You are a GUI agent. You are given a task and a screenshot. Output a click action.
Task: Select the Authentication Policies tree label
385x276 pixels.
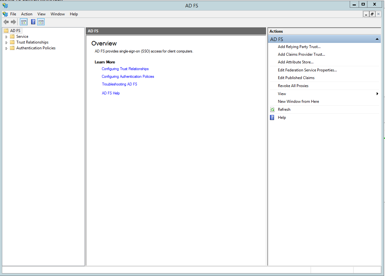(36, 48)
